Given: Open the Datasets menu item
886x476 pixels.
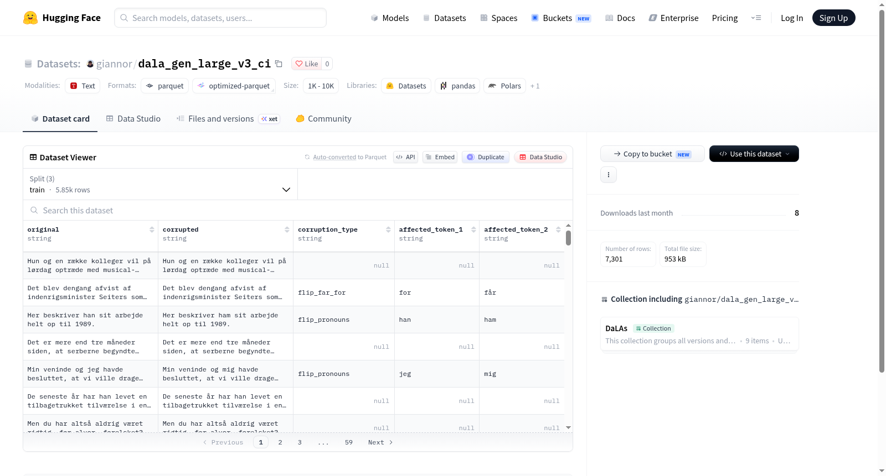Looking at the screenshot, I should [444, 18].
